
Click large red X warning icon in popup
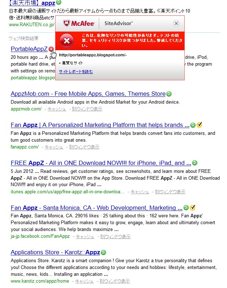(x=67, y=41)
